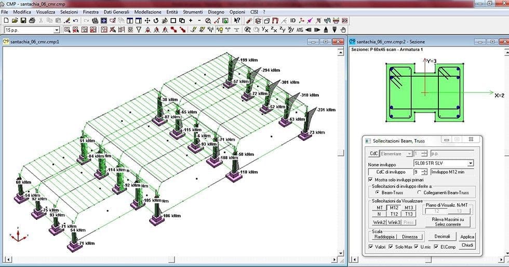Screen dimensions: 509x267
Task: Click the Raddoppia scale button
Action: click(384, 236)
